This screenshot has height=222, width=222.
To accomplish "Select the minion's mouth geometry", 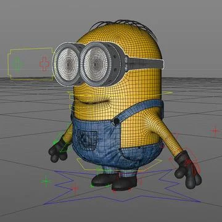I will [92, 101].
